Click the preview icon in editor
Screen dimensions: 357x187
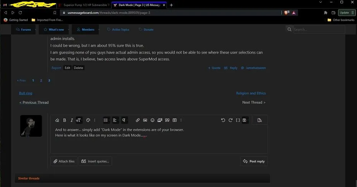point(259,120)
